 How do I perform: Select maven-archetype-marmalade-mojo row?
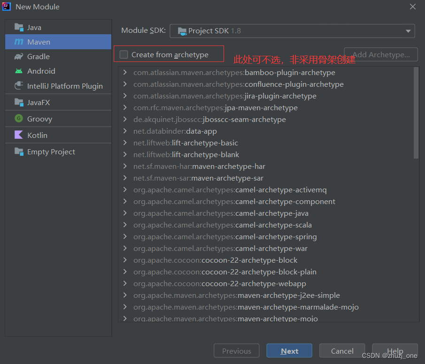pyautogui.click(x=267, y=307)
